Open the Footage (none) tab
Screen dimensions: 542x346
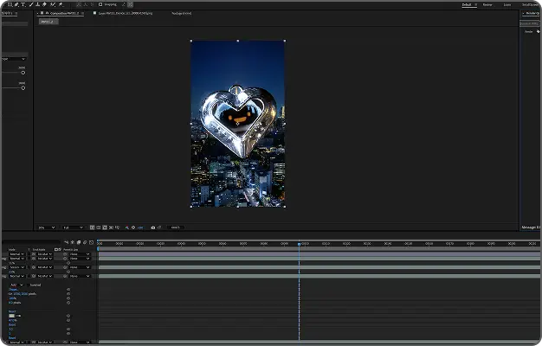182,13
